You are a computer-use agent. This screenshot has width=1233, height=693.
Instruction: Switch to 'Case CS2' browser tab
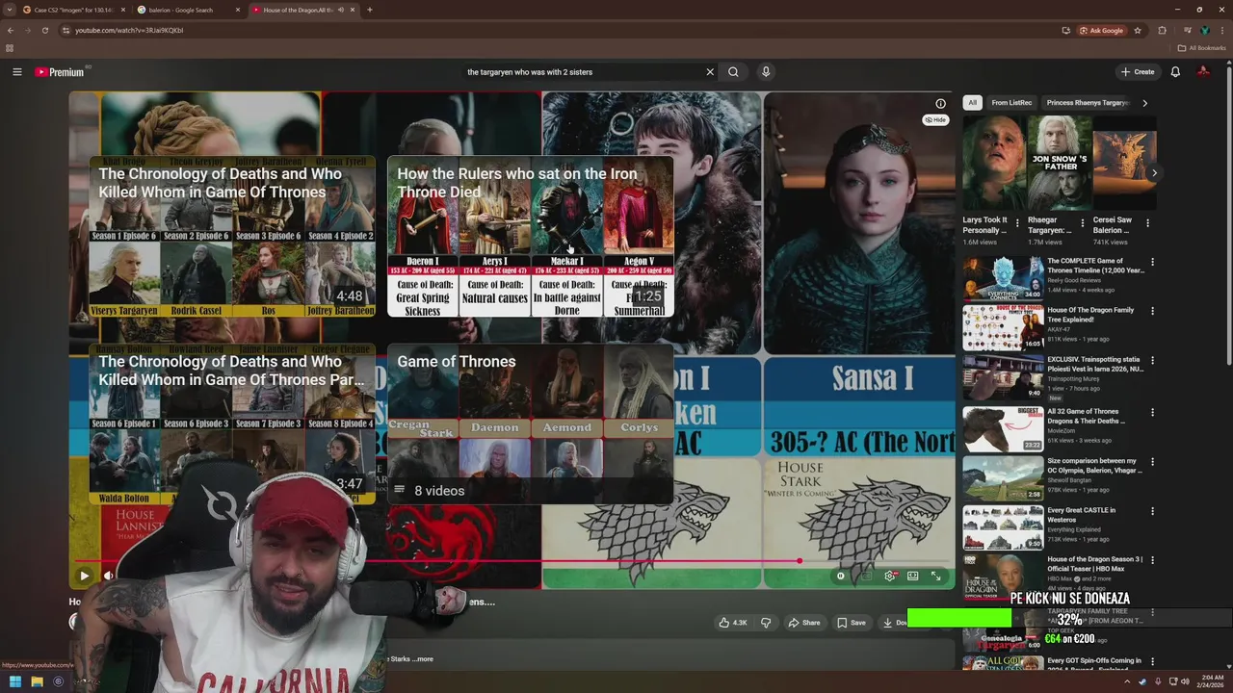75,10
